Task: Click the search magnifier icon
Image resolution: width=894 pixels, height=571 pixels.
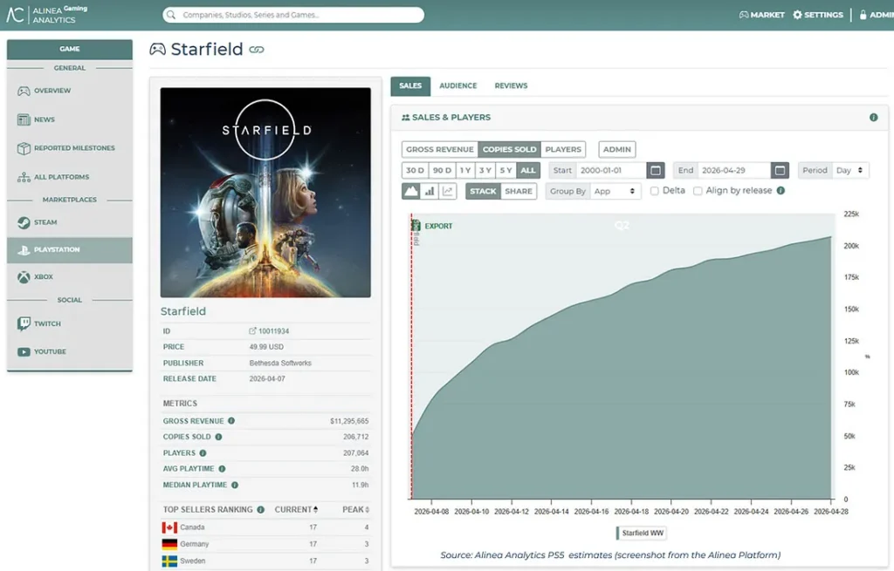Action: point(171,15)
